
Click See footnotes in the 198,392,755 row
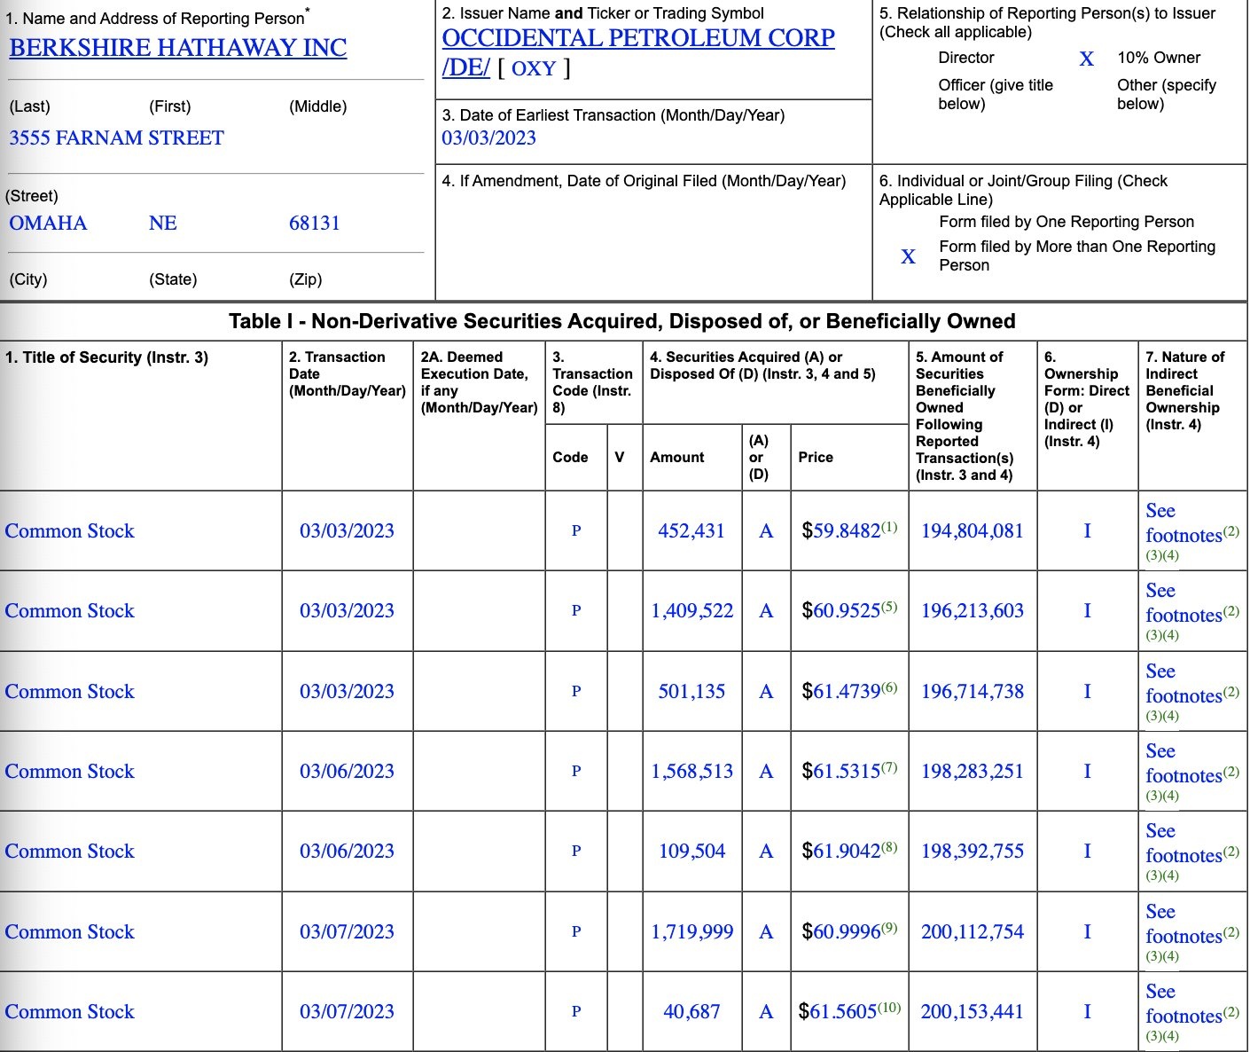(x=1184, y=844)
